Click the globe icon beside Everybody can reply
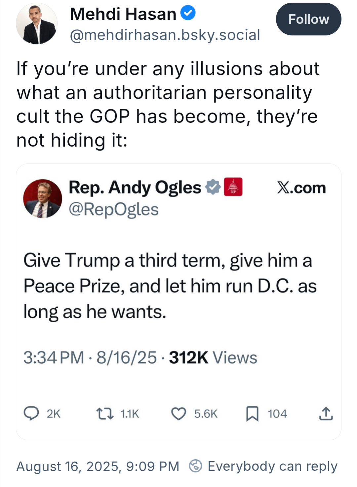The image size is (357, 487). tap(195, 466)
